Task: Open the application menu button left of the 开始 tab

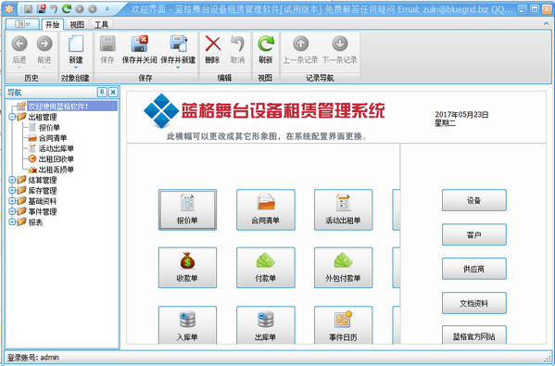Action: pos(22,24)
